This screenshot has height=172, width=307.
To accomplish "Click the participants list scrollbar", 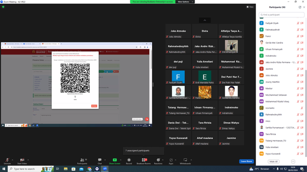I will click(x=306, y=113).
